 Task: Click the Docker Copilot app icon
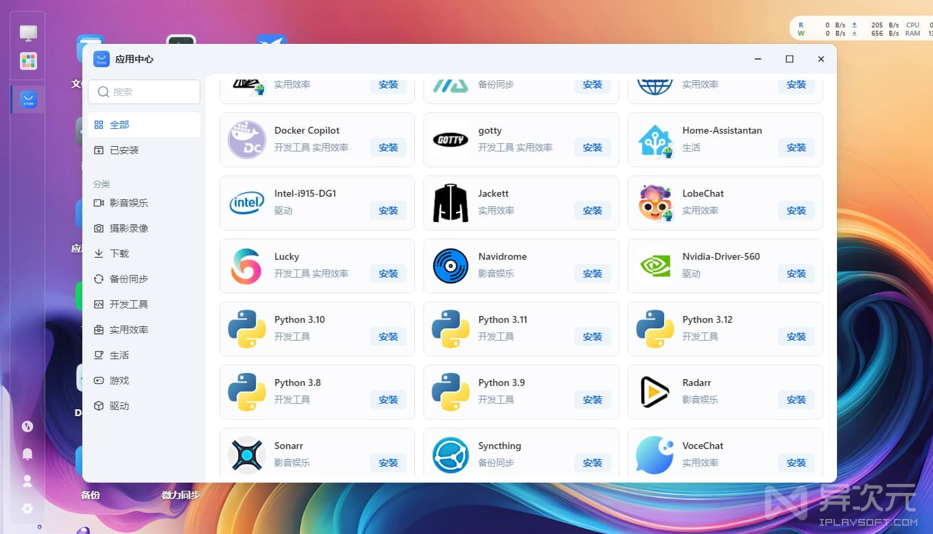click(x=247, y=140)
